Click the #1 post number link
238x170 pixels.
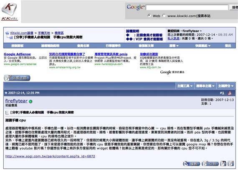click(222, 93)
